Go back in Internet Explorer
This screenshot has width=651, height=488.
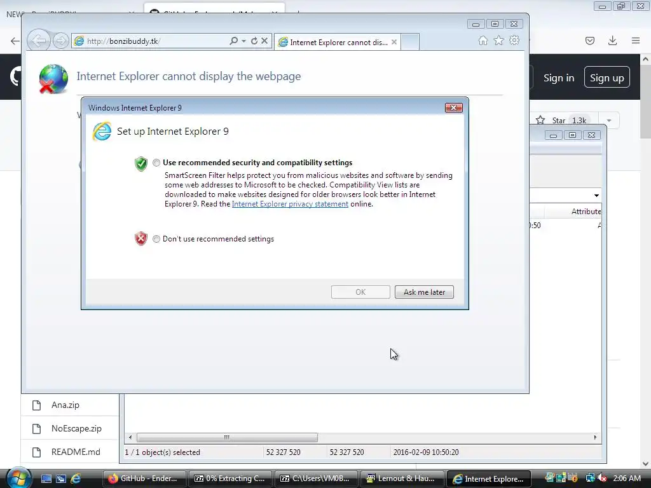[39, 41]
